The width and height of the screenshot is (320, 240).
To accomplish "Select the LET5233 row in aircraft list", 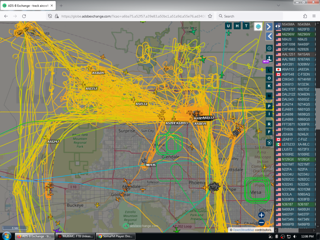I will tap(295, 144).
